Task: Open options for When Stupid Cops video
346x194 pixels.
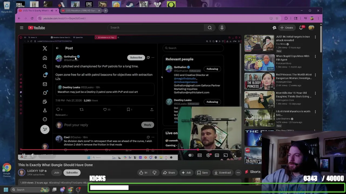Action: pos(315,56)
